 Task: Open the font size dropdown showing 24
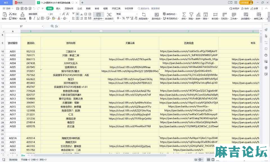click(x=60, y=14)
